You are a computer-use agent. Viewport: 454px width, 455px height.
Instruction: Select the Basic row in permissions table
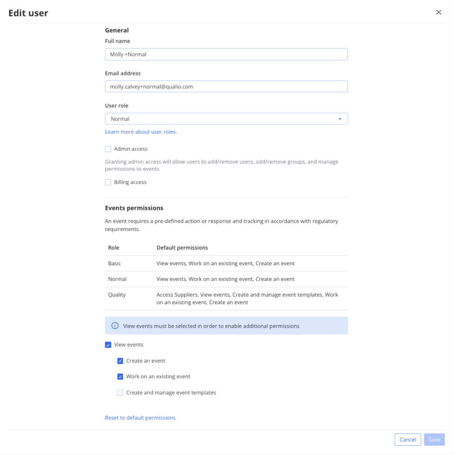click(226, 263)
